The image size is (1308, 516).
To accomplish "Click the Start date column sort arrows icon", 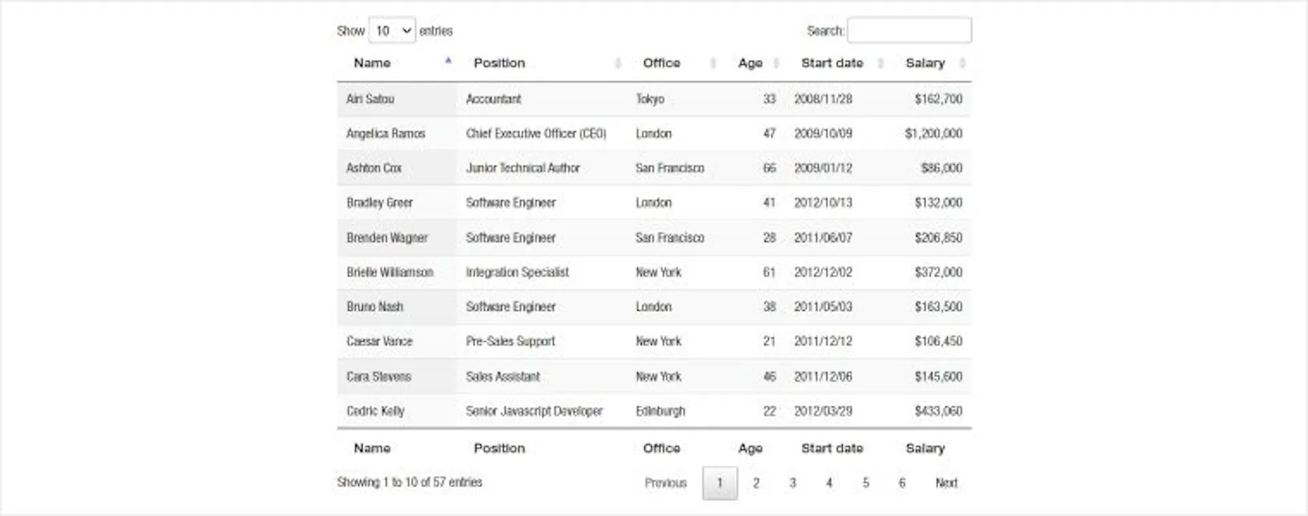I will (880, 63).
